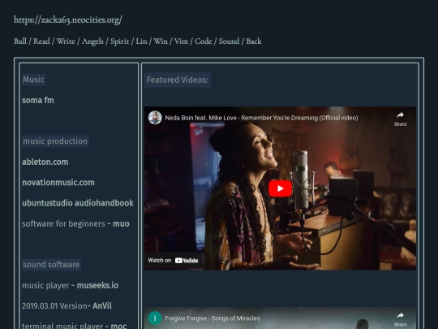Click the Featured Videos: heading
The width and height of the screenshot is (438, 329).
[x=178, y=80]
